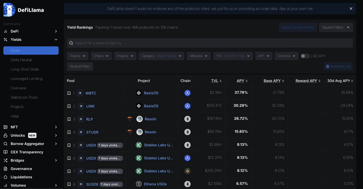Bookmark the LINK pool row
This screenshot has width=363, height=189.
pos(69,106)
